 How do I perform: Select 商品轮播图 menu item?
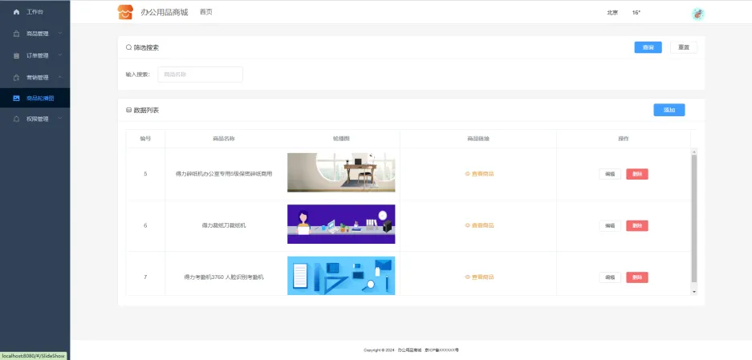40,98
